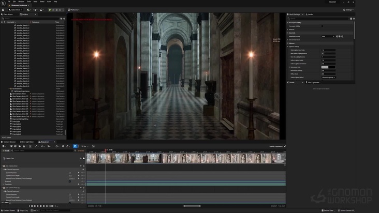Open the Tools menu
This screenshot has height=213, width=379.
[x=29, y=2]
